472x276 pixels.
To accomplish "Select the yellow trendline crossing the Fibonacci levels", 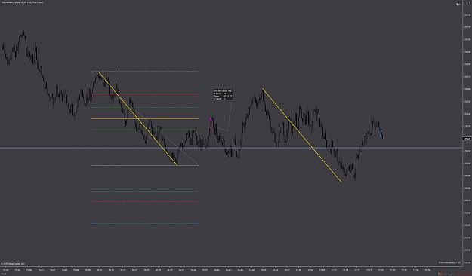I will pos(137,118).
